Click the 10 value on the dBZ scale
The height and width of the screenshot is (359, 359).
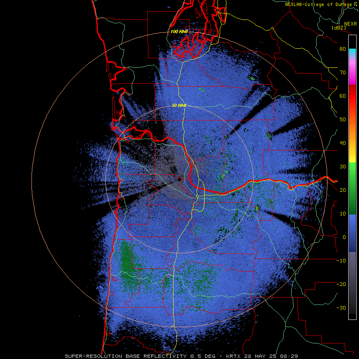point(343,214)
